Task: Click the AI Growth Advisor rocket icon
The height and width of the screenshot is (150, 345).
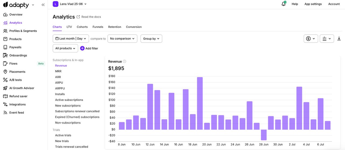Action: click(5, 88)
